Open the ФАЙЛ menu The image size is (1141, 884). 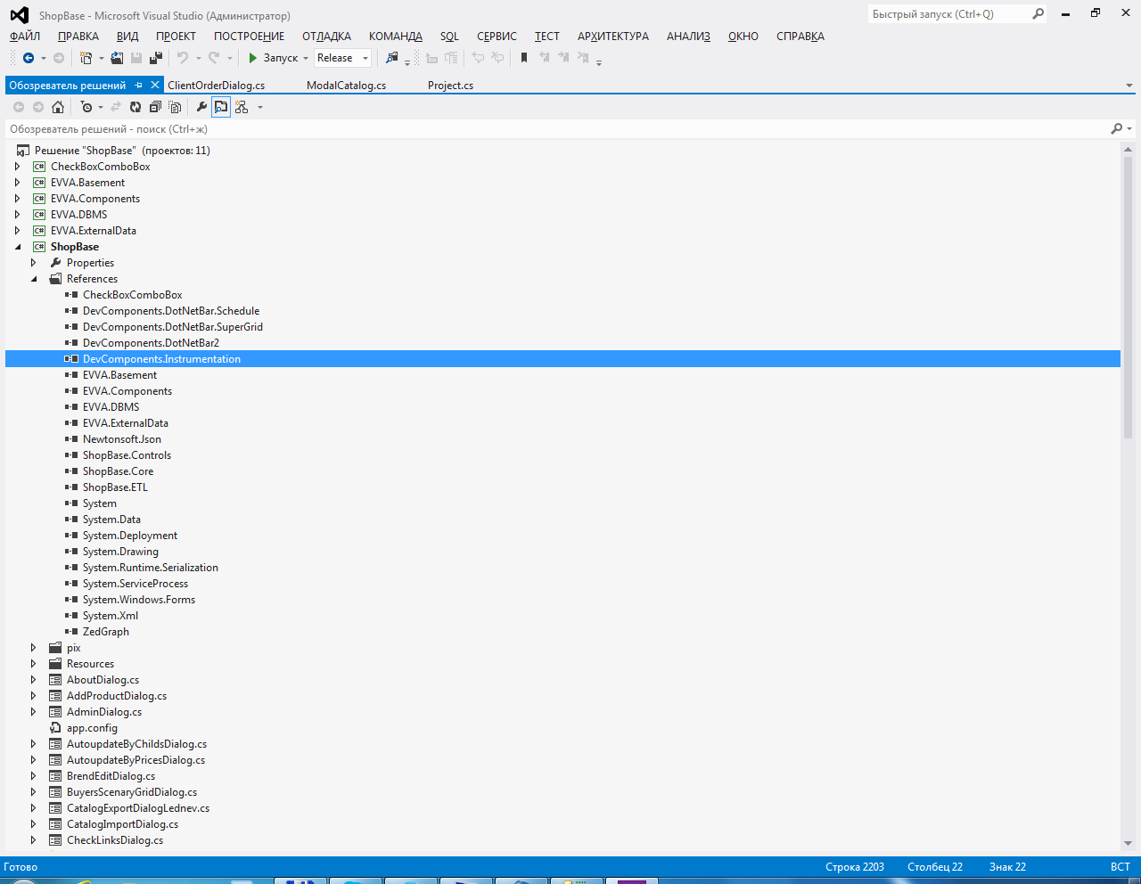[x=25, y=37]
